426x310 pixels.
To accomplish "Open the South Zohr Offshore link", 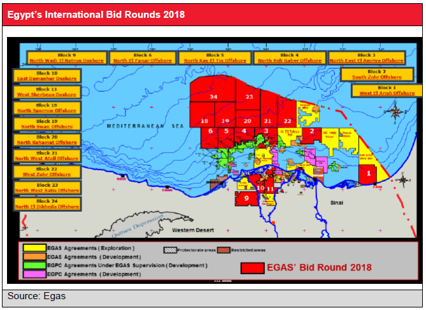I will (377, 77).
